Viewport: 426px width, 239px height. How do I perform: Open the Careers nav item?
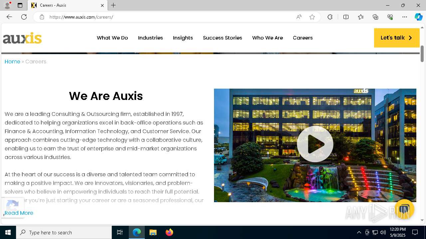coord(303,38)
